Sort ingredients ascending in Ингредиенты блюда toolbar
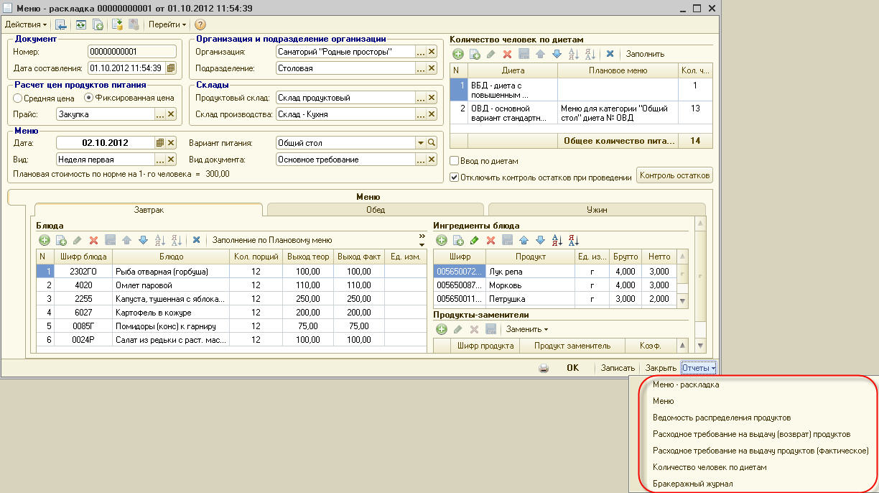The image size is (879, 493). [557, 240]
